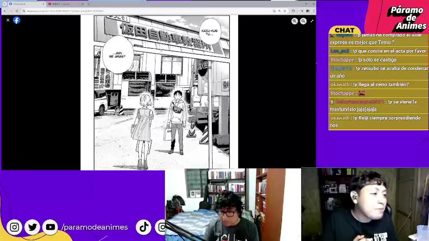Close the Facebook photo viewer with the X

click(8, 20)
